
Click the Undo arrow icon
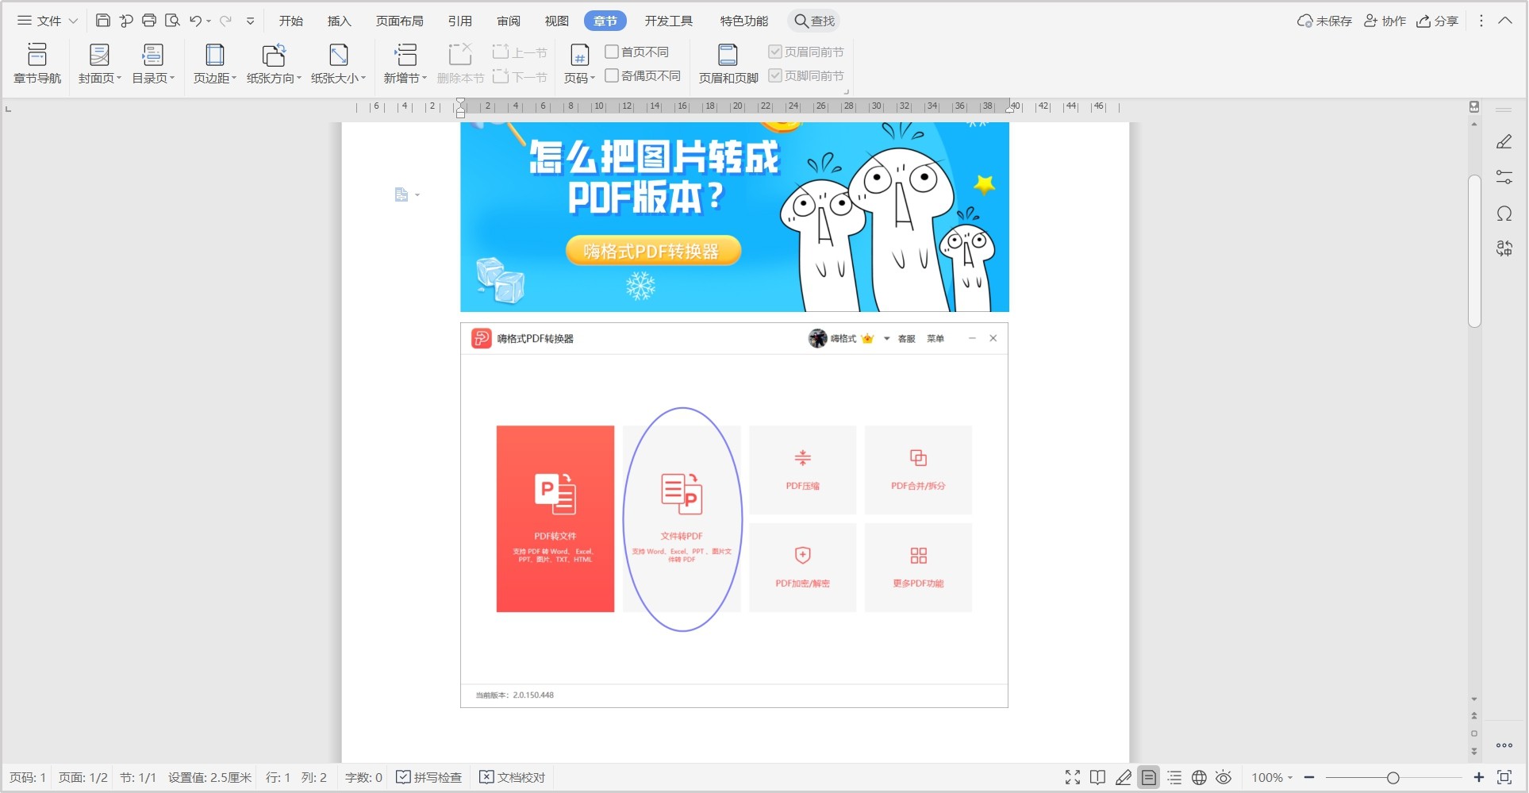coord(195,21)
